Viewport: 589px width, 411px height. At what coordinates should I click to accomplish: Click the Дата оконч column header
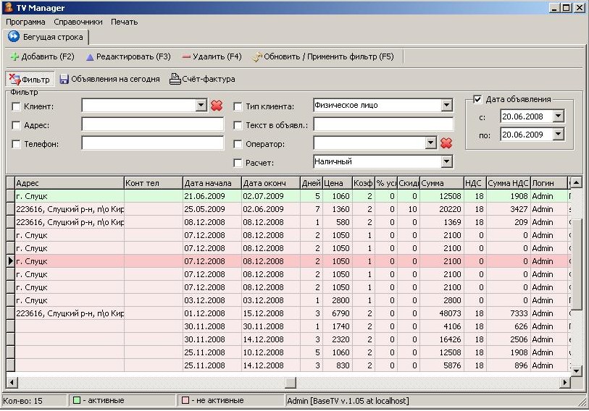(270, 183)
